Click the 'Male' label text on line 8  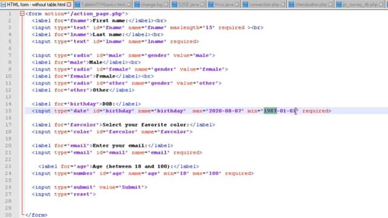tap(96, 62)
